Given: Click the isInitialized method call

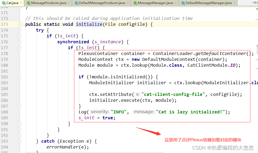Looking at the screenshot, I should 127,77.
